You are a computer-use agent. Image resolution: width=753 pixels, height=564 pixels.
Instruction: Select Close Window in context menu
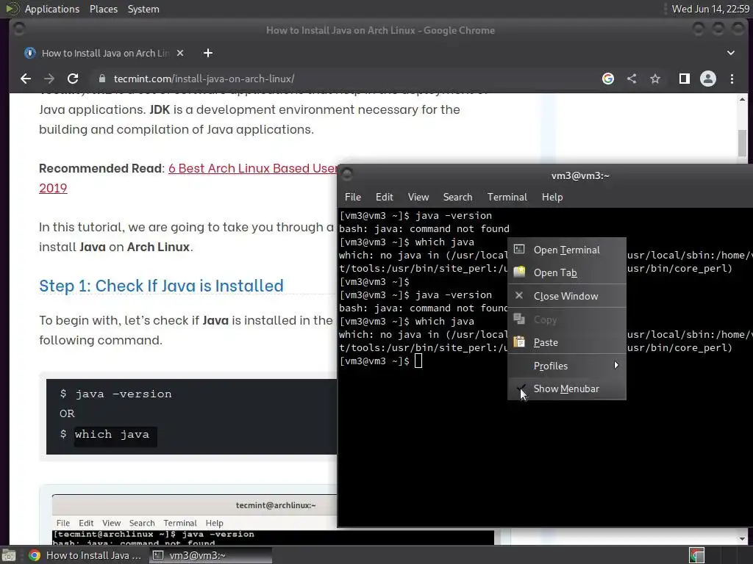(567, 296)
